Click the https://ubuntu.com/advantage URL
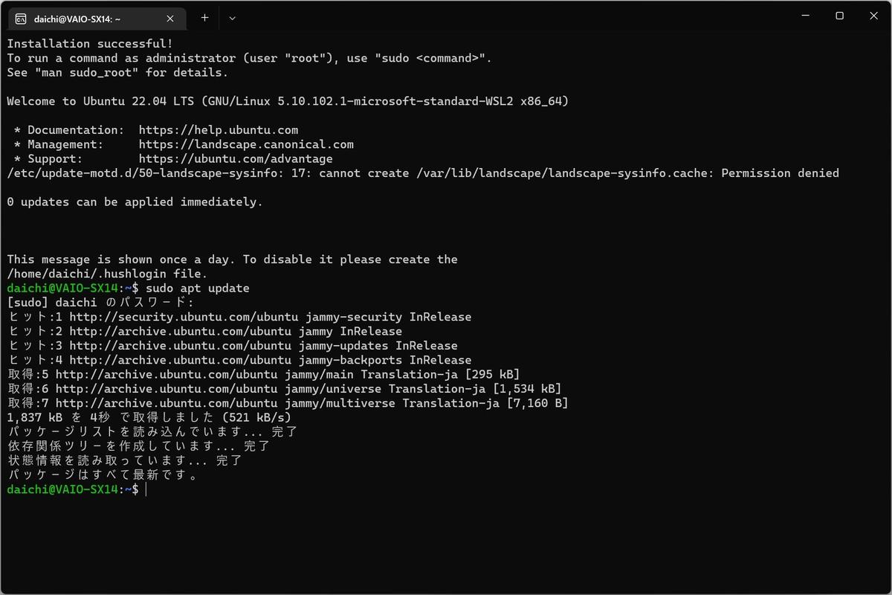892x595 pixels. 236,159
